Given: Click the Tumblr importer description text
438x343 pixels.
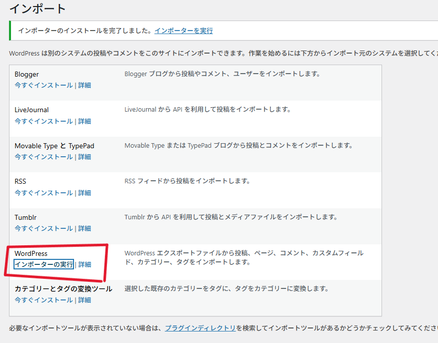Looking at the screenshot, I should 231,217.
